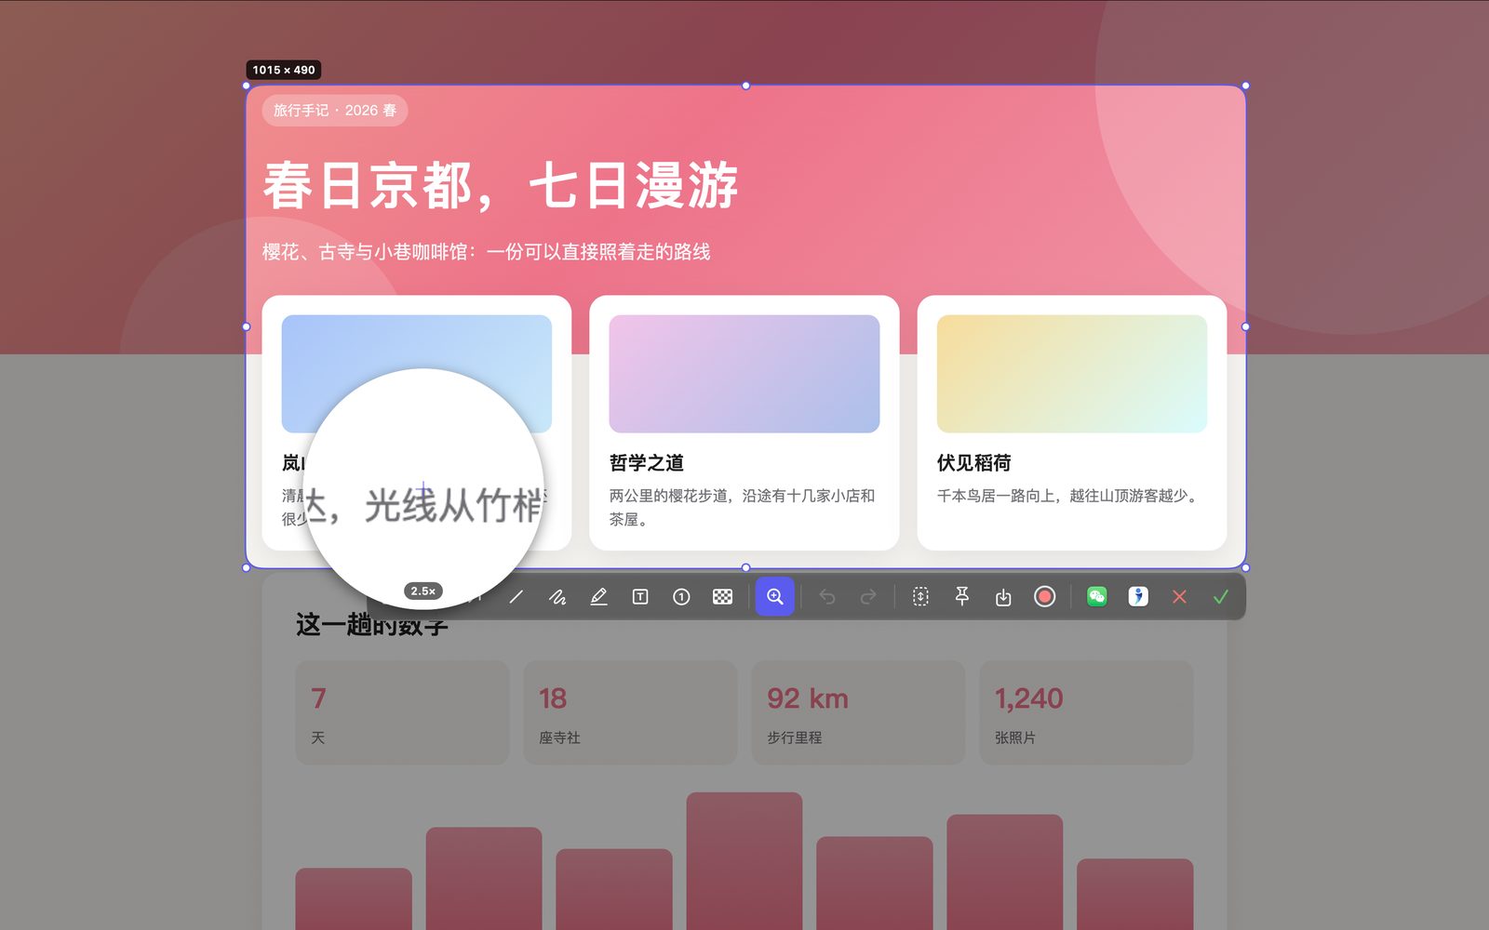The height and width of the screenshot is (930, 1489).
Task: Select the numbered step counter tool
Action: click(681, 597)
